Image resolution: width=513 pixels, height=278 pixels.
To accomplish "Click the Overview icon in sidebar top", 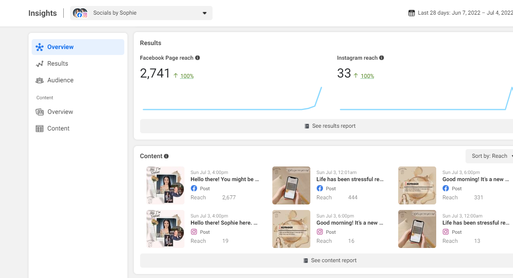I will pyautogui.click(x=40, y=47).
